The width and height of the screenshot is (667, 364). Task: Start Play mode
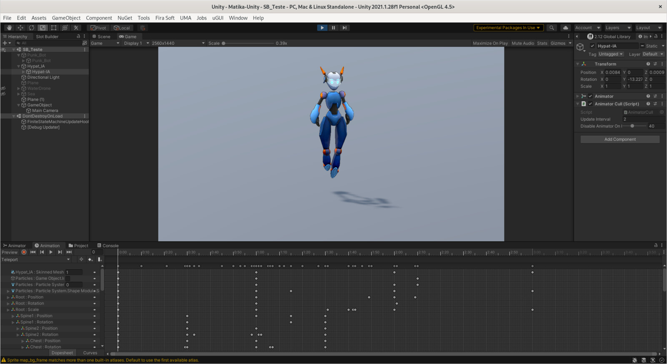(322, 28)
